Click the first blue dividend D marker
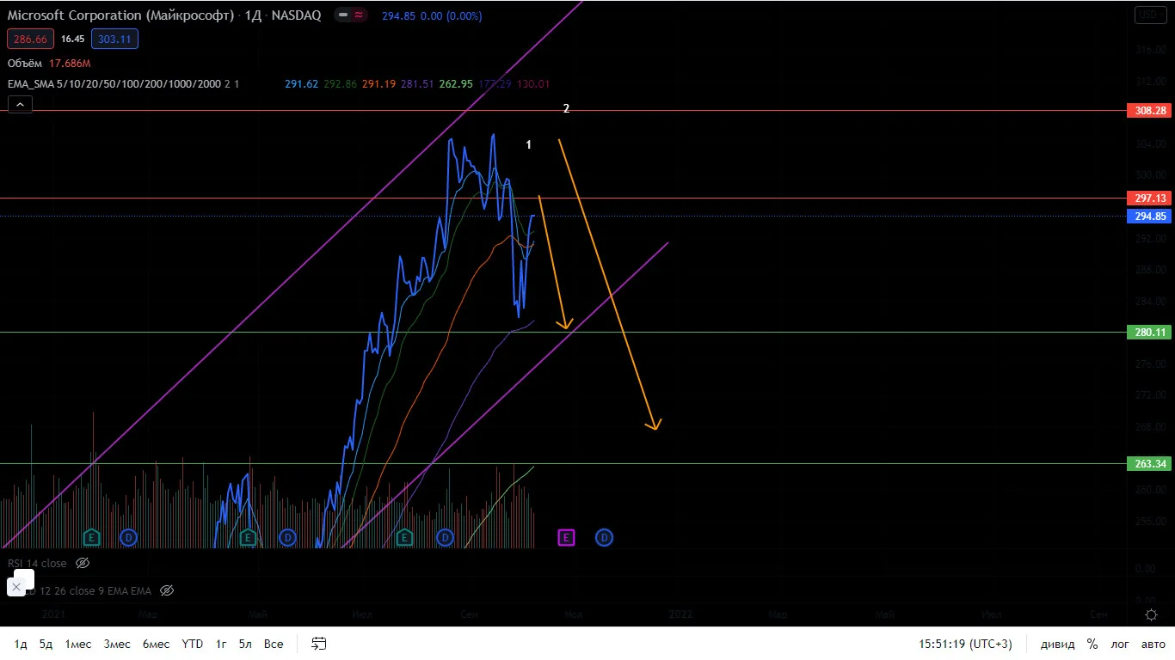 click(128, 538)
